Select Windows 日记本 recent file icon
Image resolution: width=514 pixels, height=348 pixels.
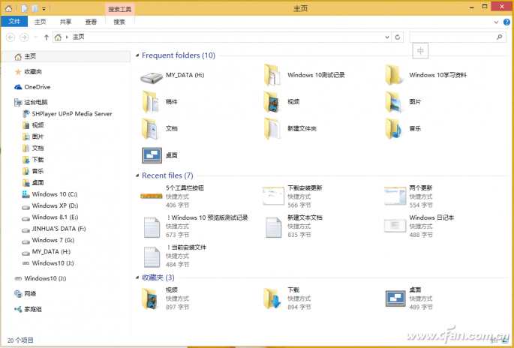point(395,226)
